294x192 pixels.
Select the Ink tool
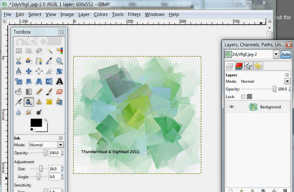point(28,102)
